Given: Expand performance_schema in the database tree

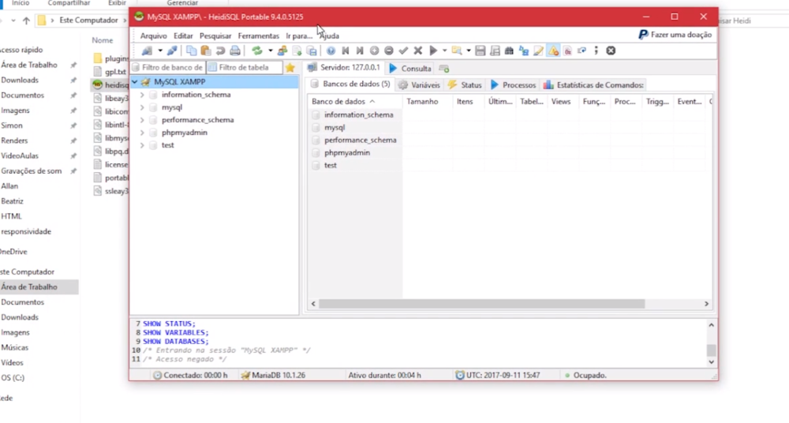Looking at the screenshot, I should point(142,120).
